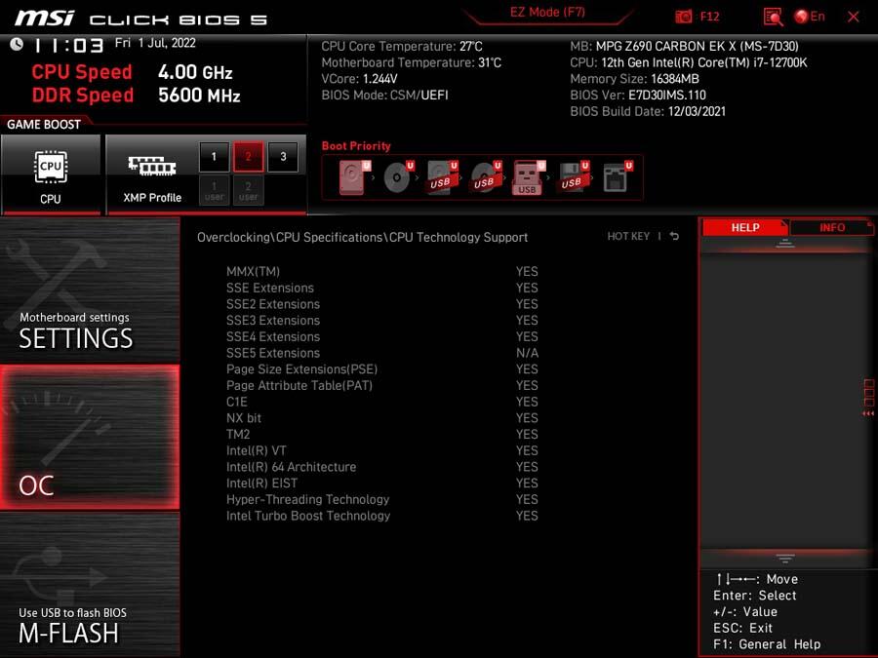Click the MMX(TM) row
Viewport: 878px width, 658px height.
point(381,272)
